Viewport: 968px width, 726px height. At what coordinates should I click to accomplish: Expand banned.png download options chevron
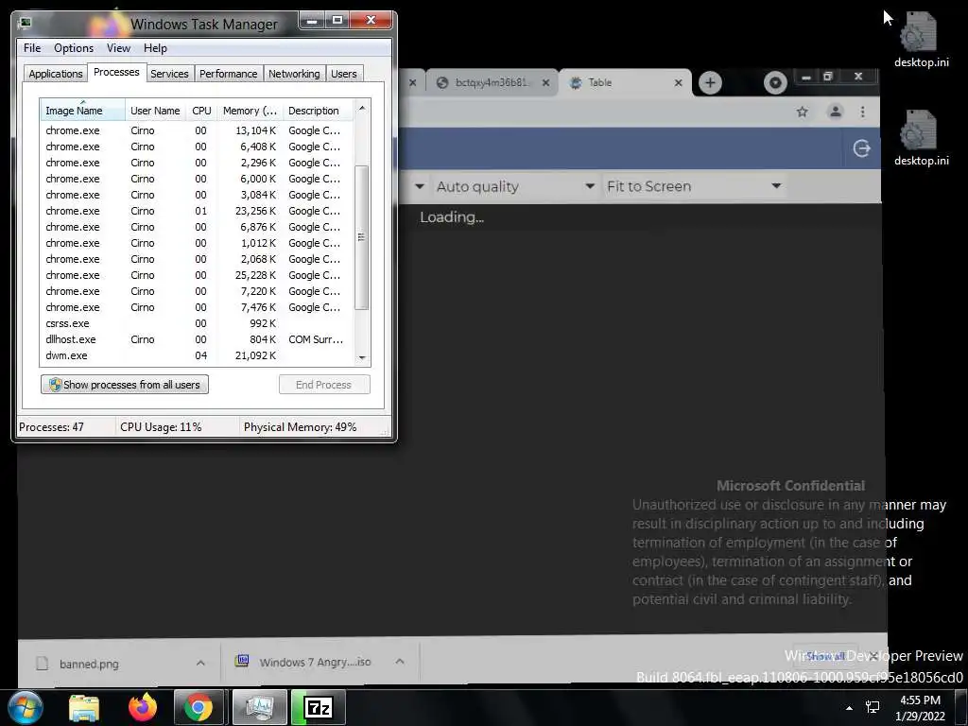[200, 663]
